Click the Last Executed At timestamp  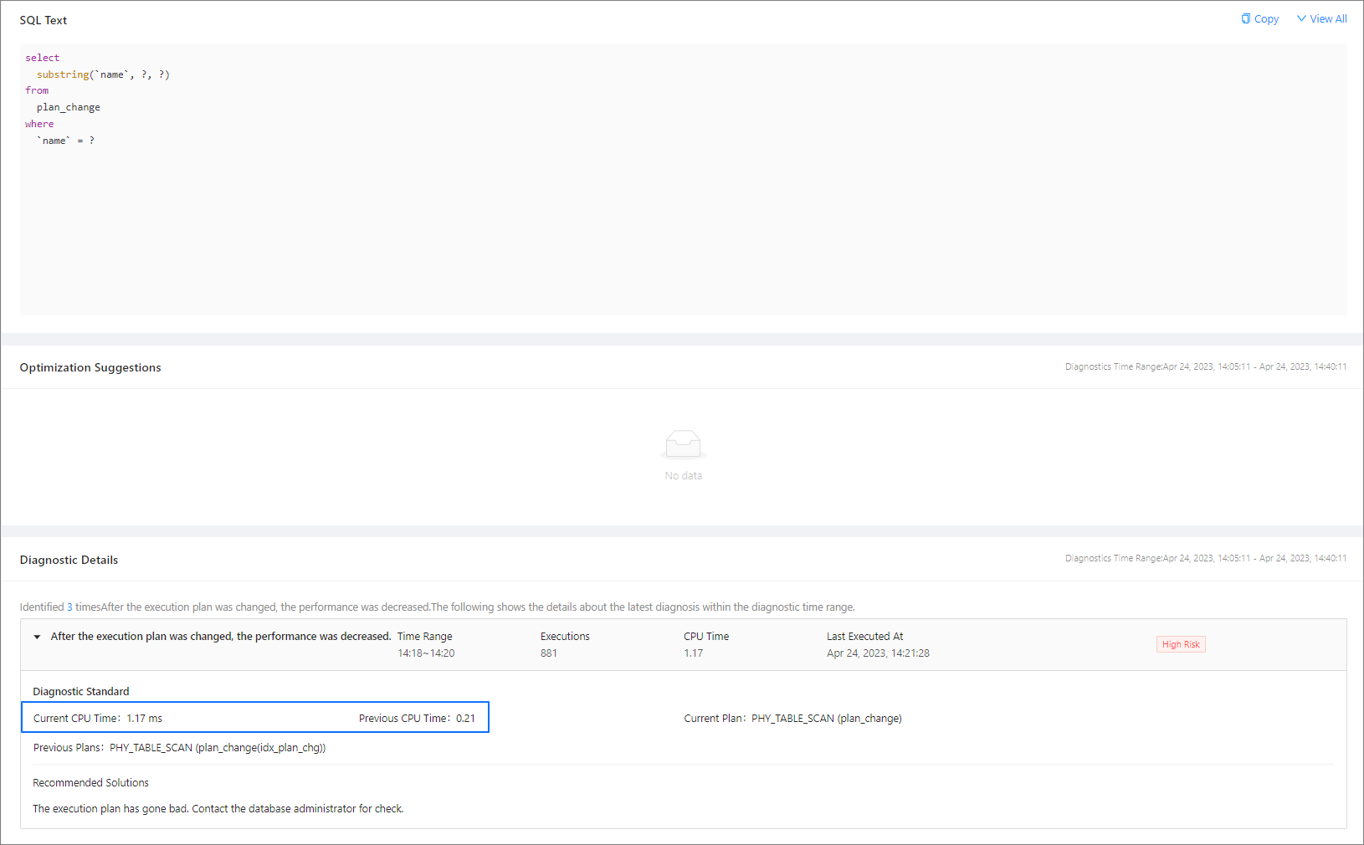(x=878, y=653)
